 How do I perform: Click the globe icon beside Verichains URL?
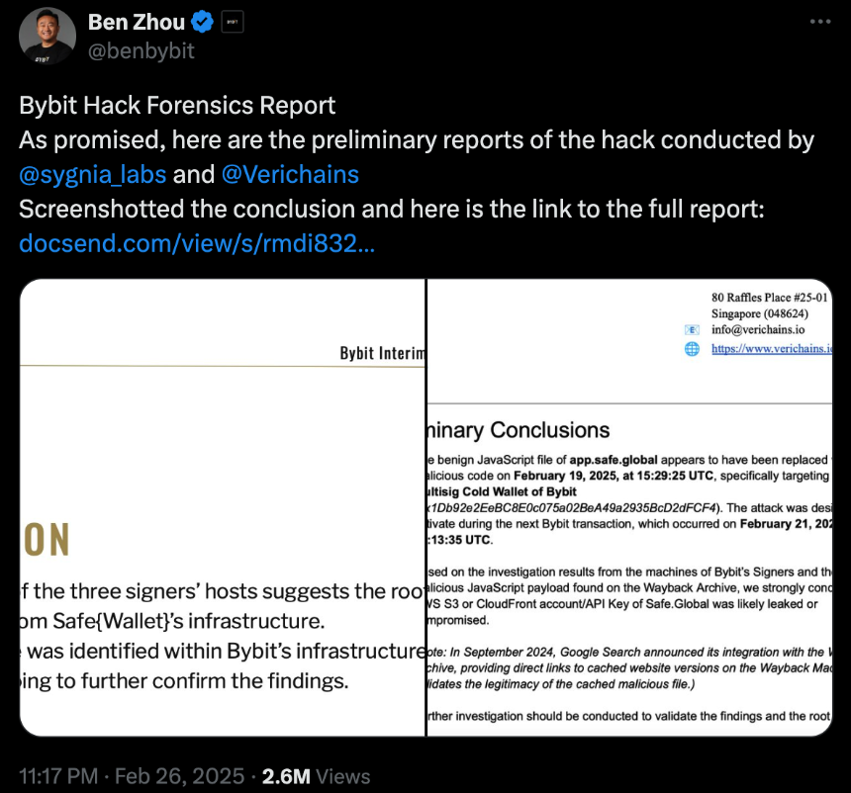coord(692,349)
